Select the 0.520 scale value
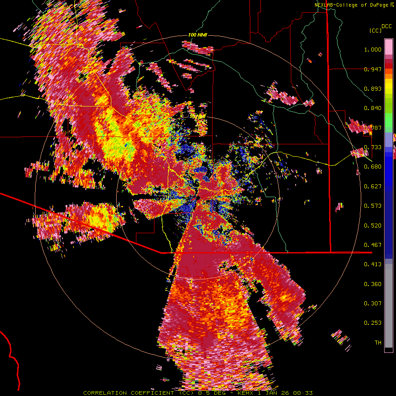 tap(373, 226)
